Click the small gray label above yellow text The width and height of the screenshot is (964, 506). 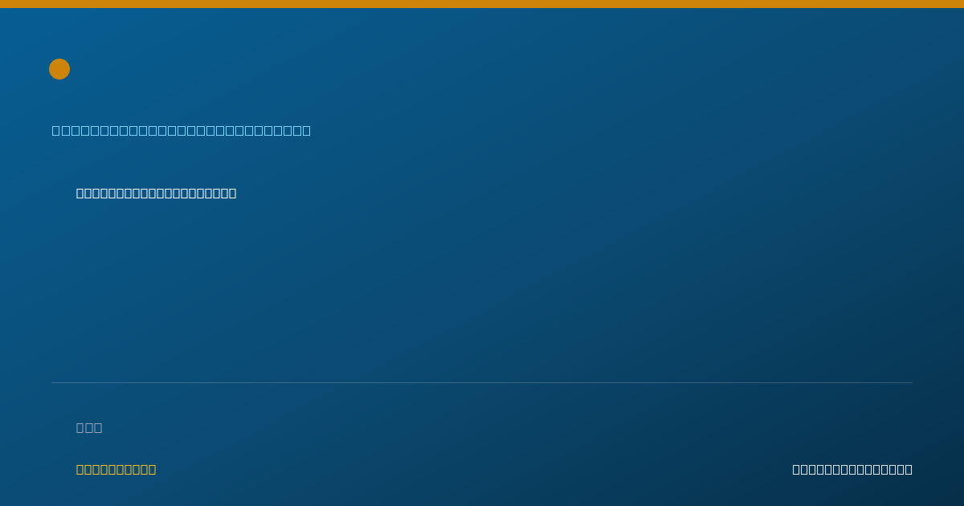coord(89,428)
